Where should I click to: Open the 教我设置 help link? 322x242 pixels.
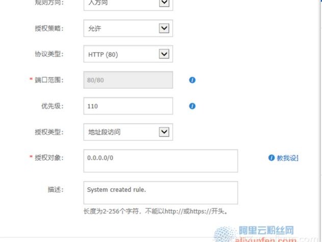coord(287,158)
